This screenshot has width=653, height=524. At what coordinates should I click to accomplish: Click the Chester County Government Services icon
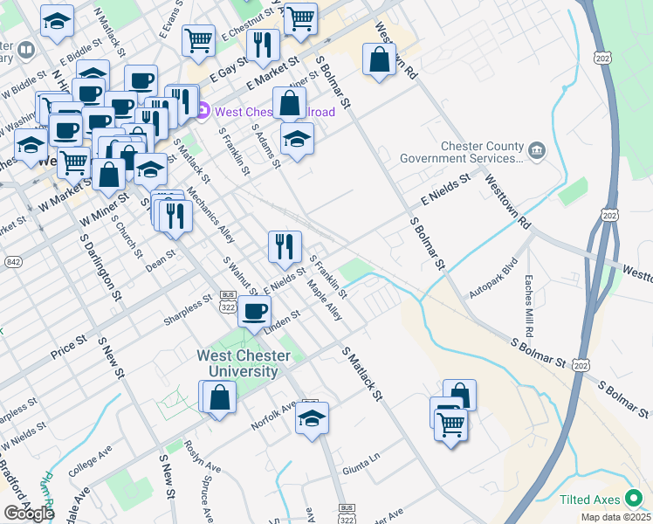[537, 151]
